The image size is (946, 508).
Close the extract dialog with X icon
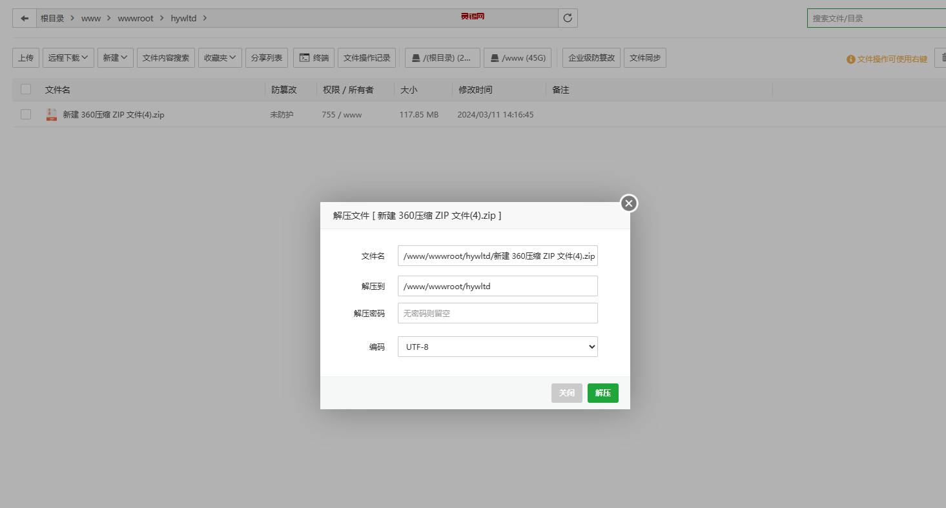coord(629,203)
